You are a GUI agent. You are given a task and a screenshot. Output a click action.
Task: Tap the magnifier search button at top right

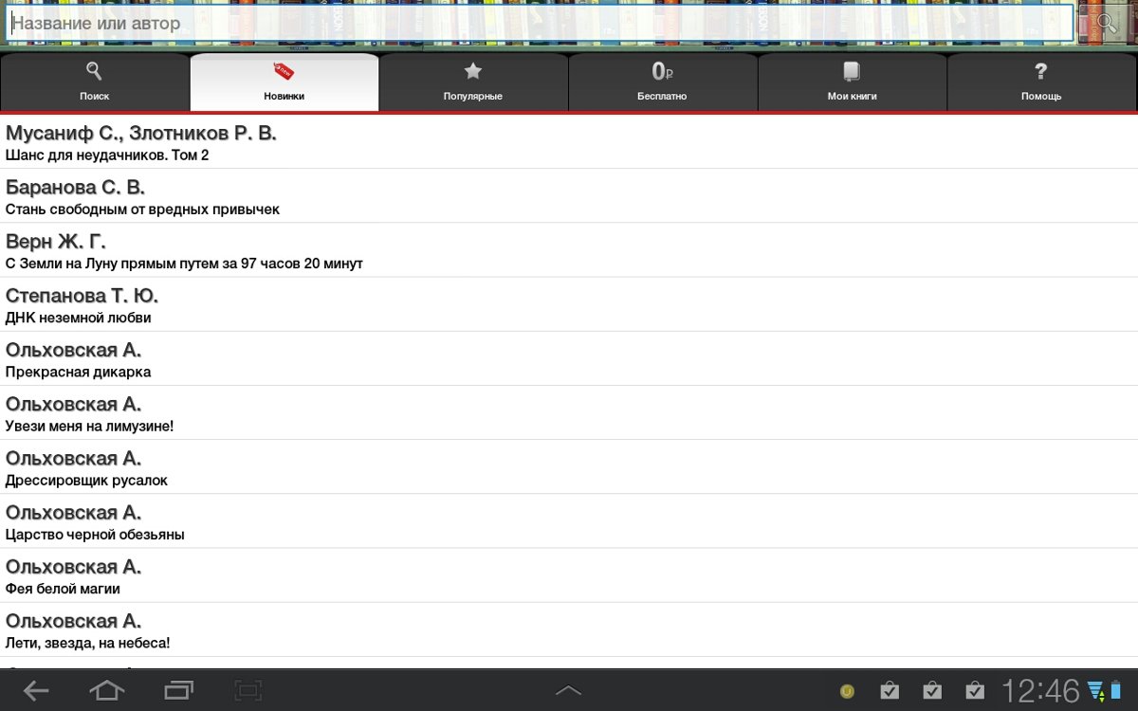[1106, 24]
